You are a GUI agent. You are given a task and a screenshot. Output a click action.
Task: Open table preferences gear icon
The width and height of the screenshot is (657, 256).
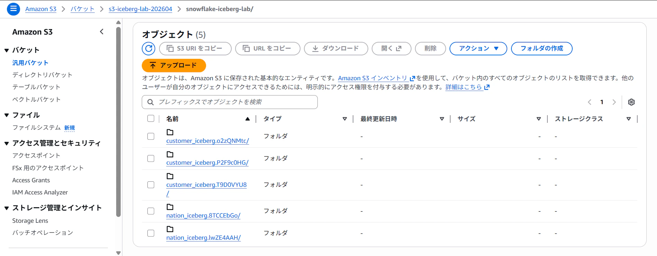631,102
